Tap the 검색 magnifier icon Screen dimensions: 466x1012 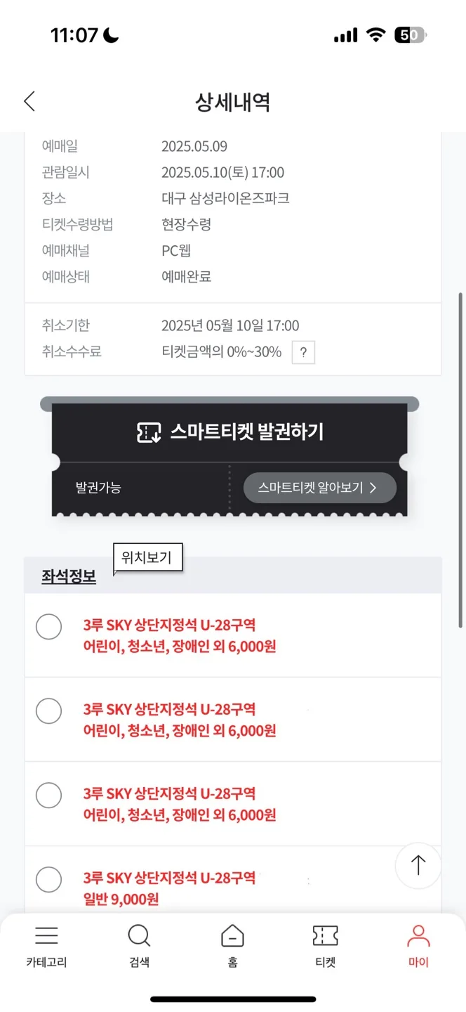139,936
